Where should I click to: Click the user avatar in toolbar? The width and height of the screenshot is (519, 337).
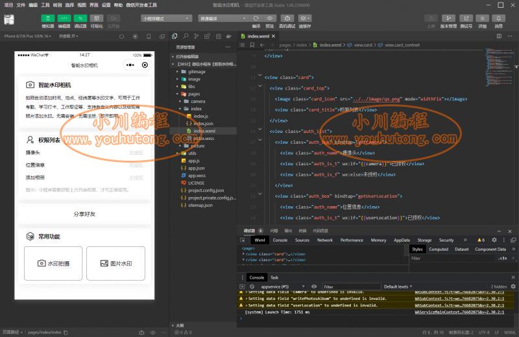[x=9, y=20]
